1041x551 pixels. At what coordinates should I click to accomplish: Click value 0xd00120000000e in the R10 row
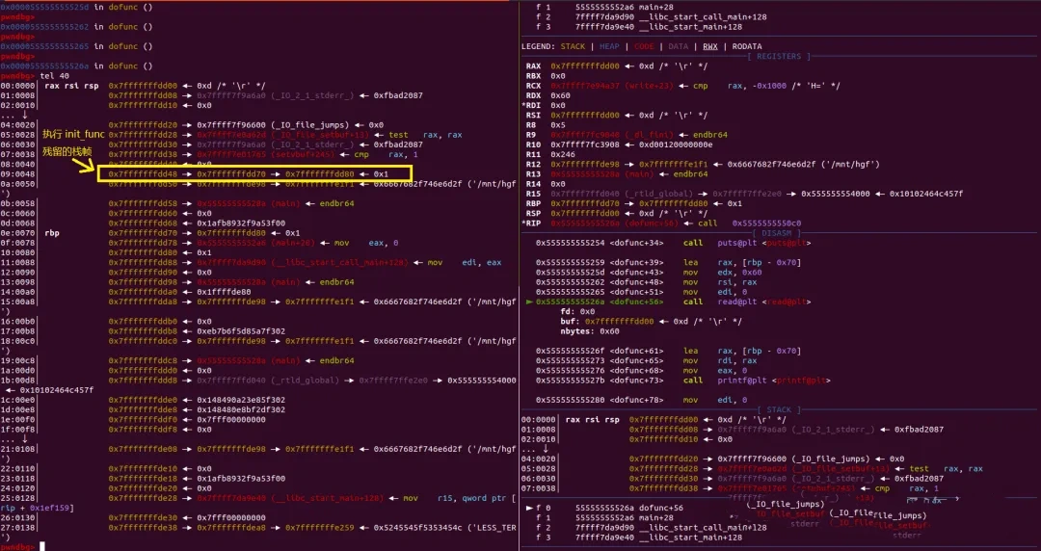click(675, 144)
